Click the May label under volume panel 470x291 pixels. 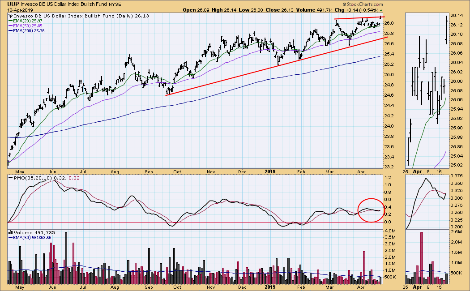click(x=20, y=287)
